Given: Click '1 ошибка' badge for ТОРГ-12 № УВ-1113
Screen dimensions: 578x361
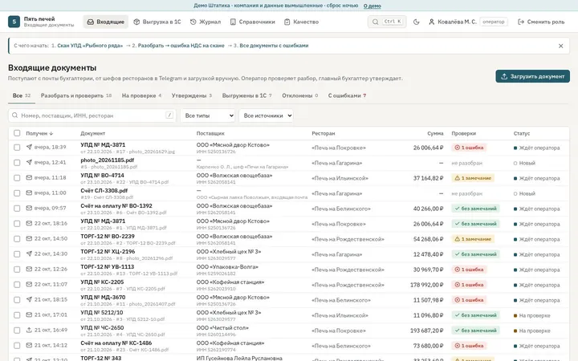Looking at the screenshot, I should 469,270.
